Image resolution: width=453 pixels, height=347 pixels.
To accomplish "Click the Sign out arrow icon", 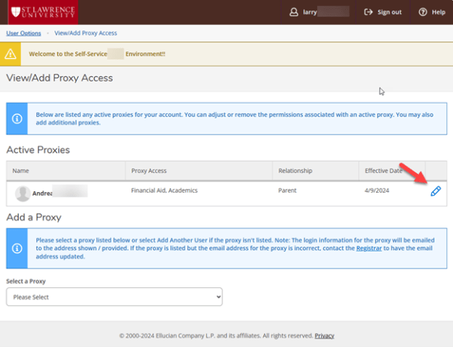I will pyautogui.click(x=368, y=12).
